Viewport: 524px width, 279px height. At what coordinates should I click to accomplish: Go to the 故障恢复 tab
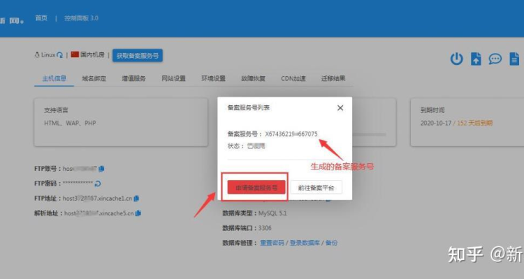tap(253, 78)
